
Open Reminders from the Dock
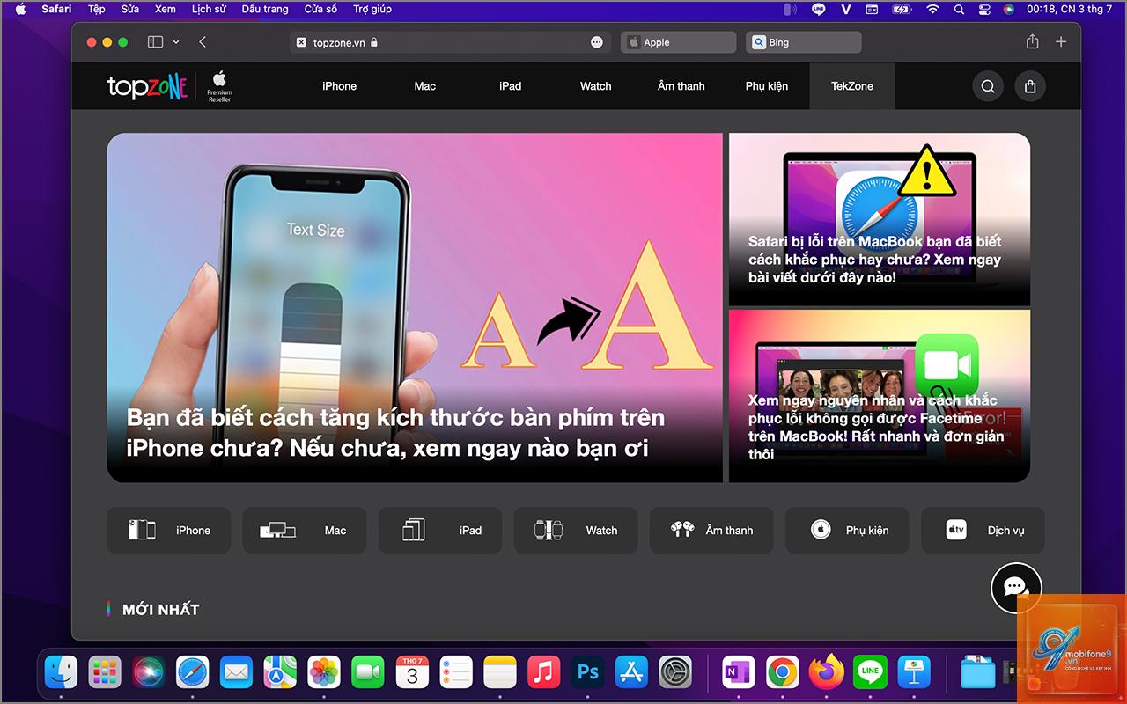[x=456, y=673]
